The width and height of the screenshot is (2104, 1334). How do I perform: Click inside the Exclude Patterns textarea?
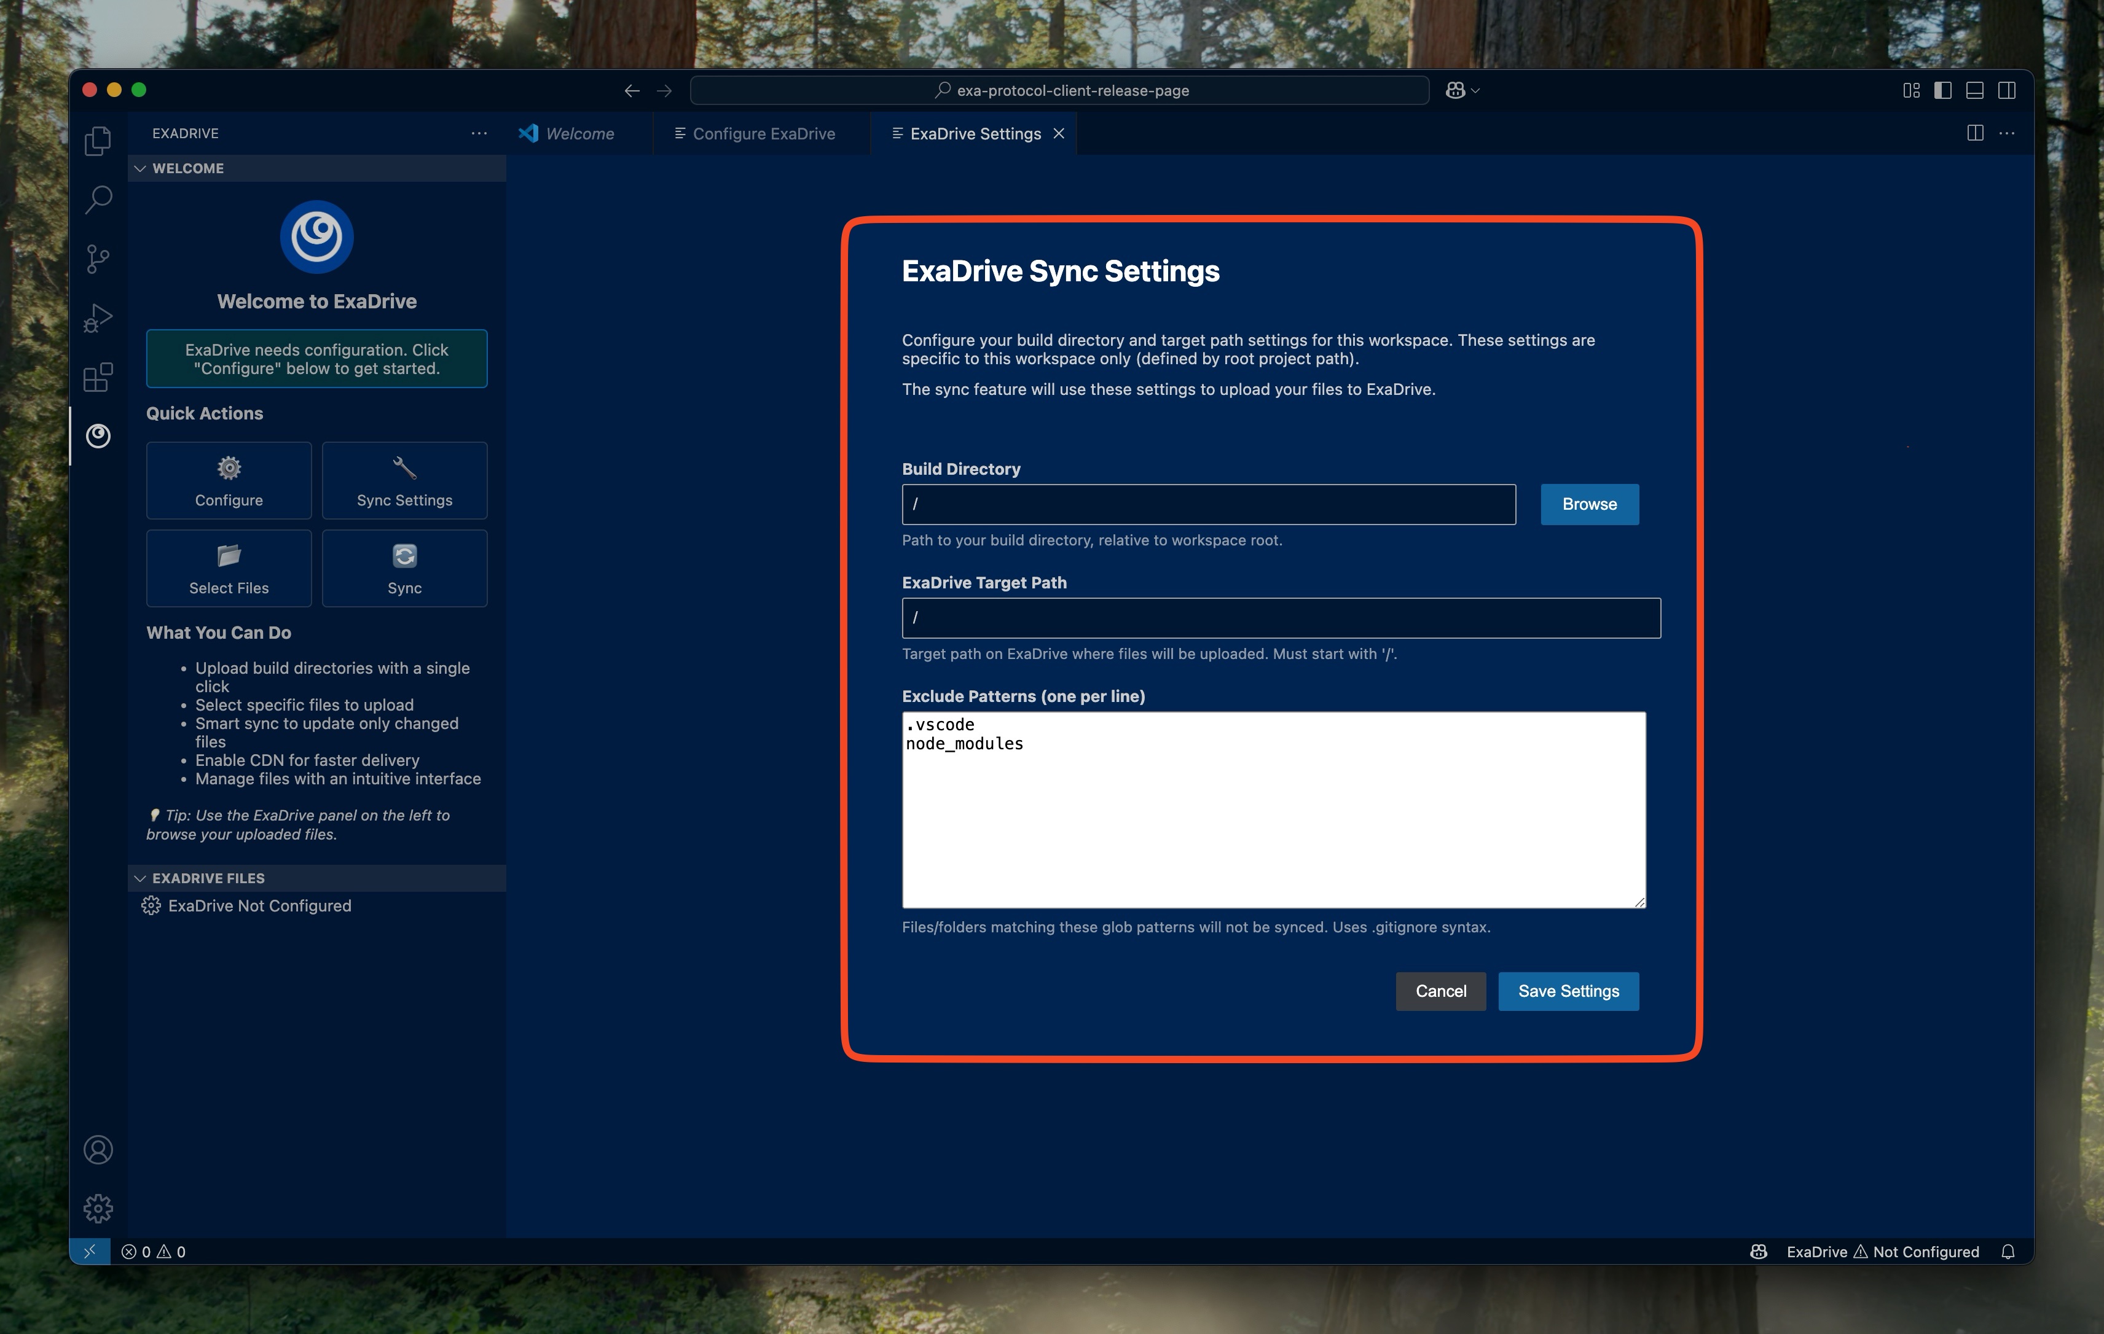pos(1274,809)
